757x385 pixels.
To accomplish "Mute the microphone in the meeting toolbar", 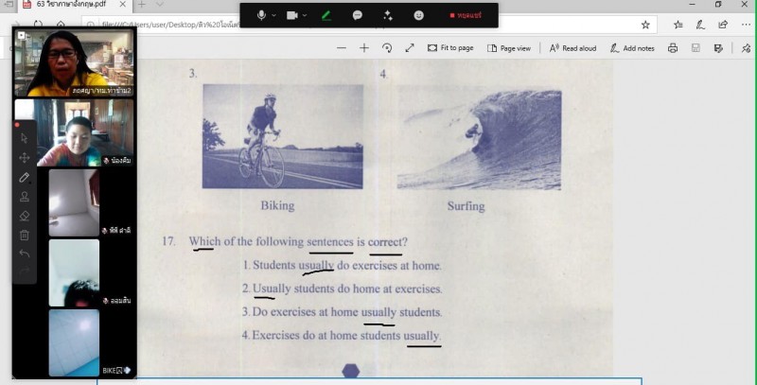I will pyautogui.click(x=261, y=15).
